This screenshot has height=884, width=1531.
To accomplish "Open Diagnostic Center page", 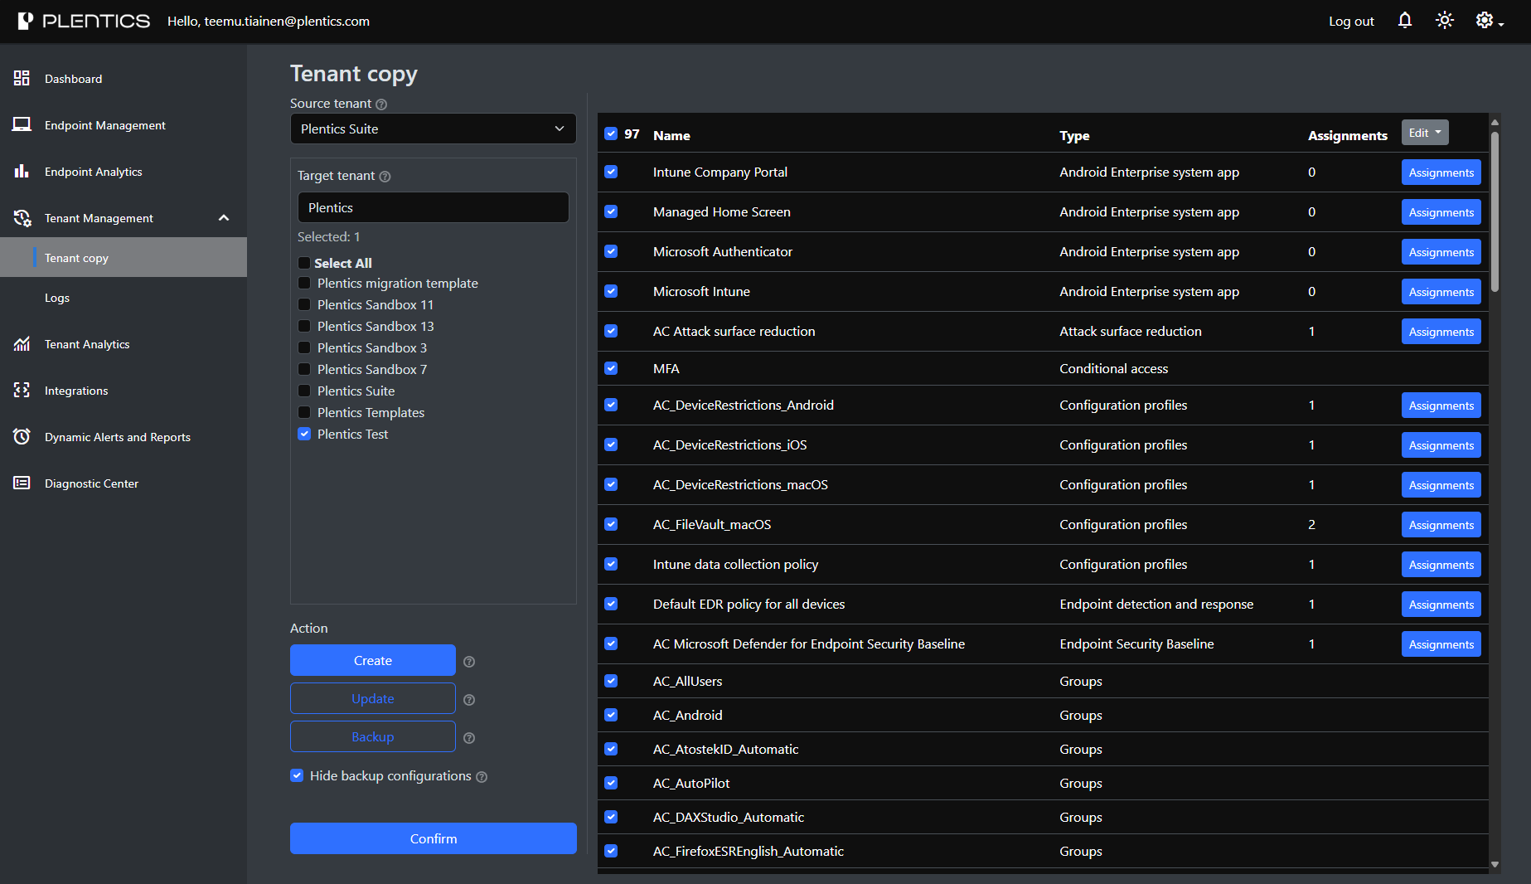I will pos(91,483).
